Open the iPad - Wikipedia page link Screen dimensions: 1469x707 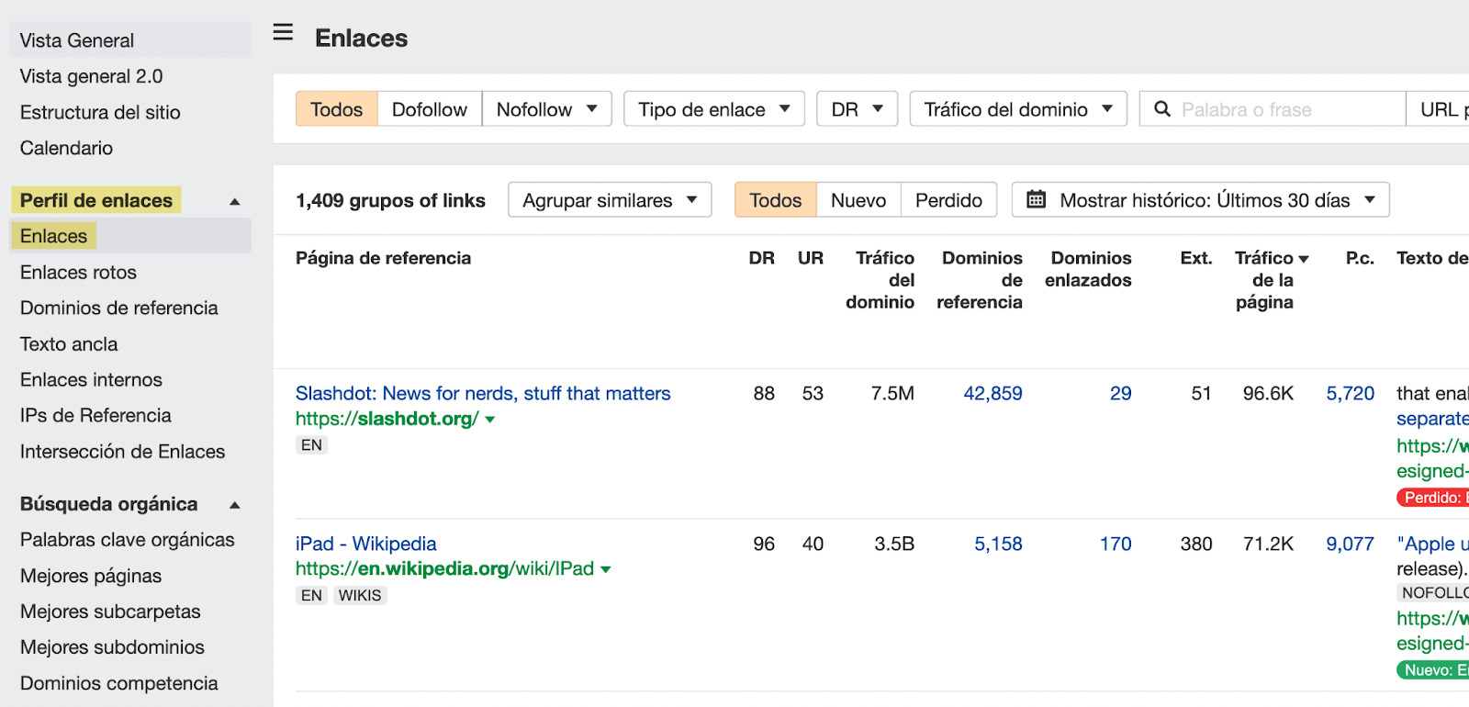pyautogui.click(x=365, y=544)
